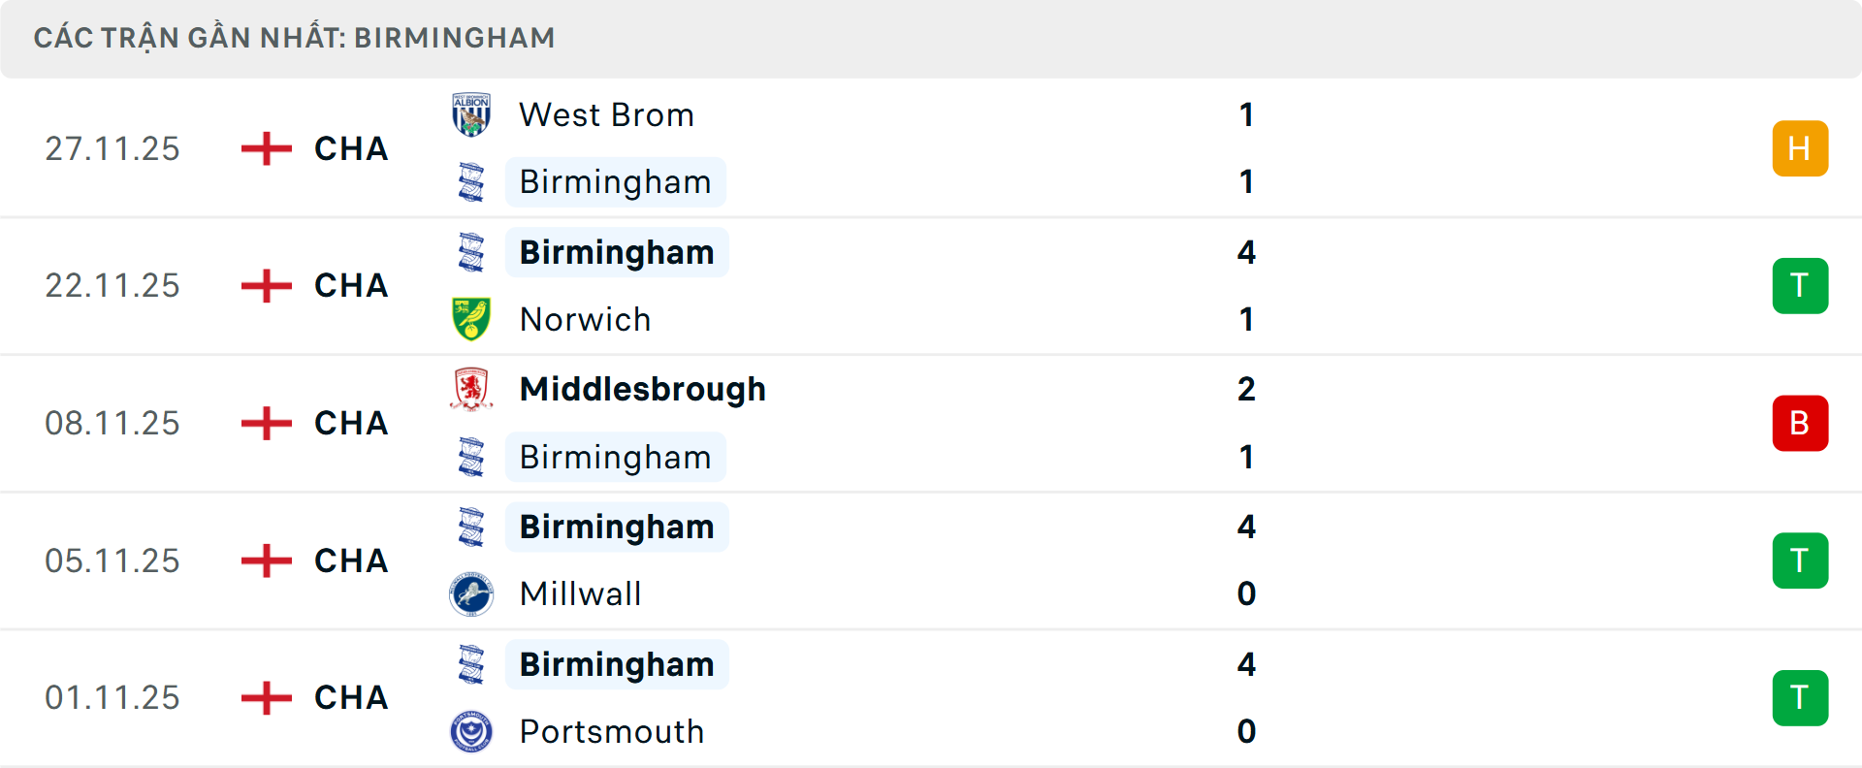Click the England flag beside 27.11.25
This screenshot has width=1862, height=768.
point(264,148)
